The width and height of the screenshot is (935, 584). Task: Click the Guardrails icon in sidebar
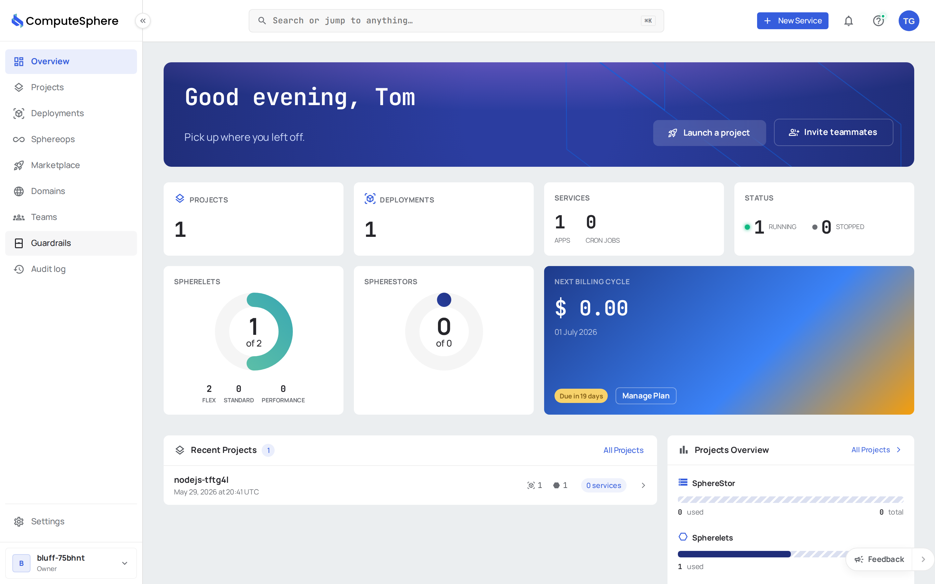pos(19,243)
